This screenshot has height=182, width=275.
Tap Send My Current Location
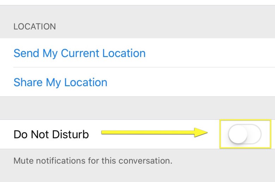coord(79,53)
